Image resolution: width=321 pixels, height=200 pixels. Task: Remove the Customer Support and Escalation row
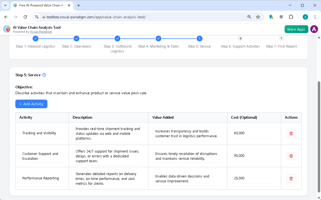[291, 156]
